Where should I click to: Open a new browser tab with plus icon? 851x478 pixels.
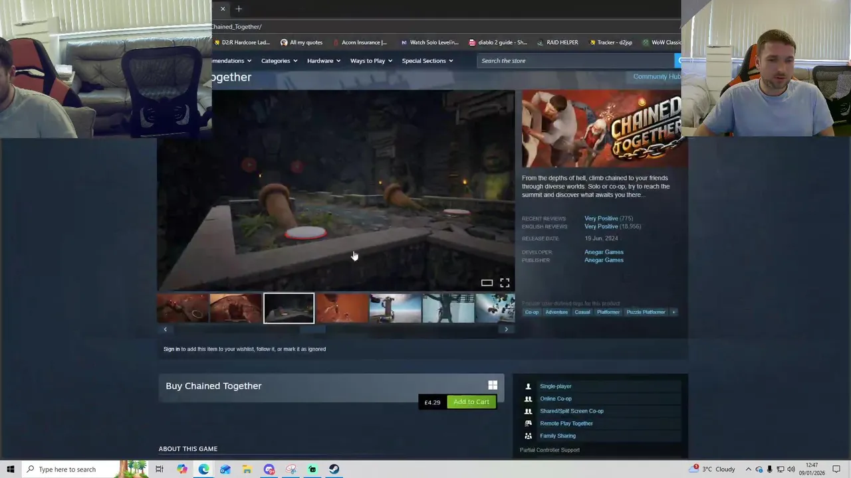(x=239, y=9)
